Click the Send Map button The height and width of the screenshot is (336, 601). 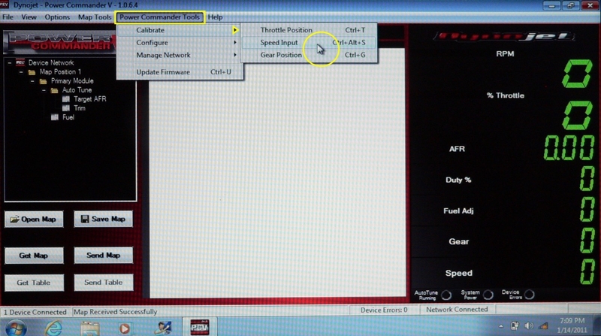point(104,256)
